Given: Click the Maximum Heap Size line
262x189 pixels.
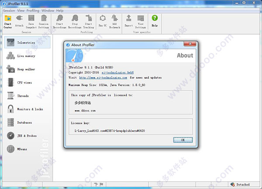Looking at the screenshot, I should click(107, 85).
